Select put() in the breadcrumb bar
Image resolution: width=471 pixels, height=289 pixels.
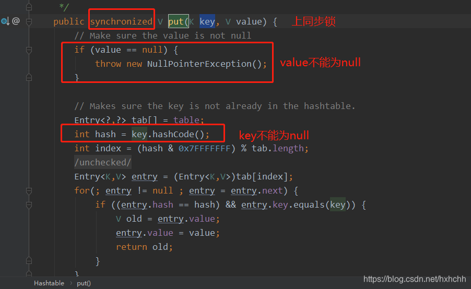click(84, 283)
